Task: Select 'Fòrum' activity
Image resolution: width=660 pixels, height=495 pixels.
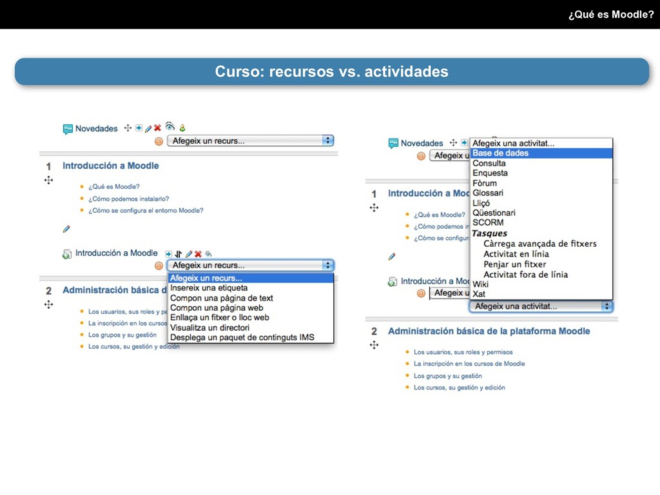Action: coord(541,183)
